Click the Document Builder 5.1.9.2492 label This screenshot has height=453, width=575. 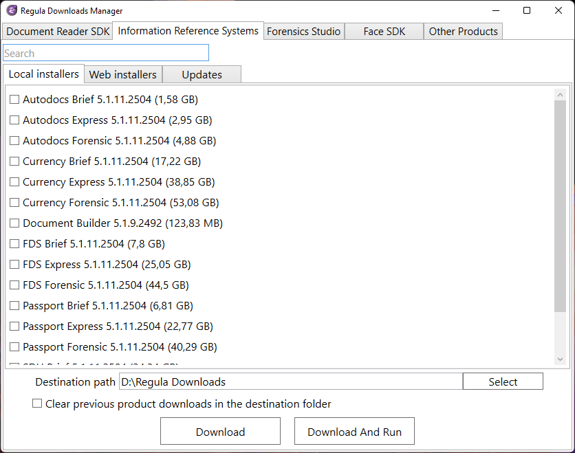123,223
